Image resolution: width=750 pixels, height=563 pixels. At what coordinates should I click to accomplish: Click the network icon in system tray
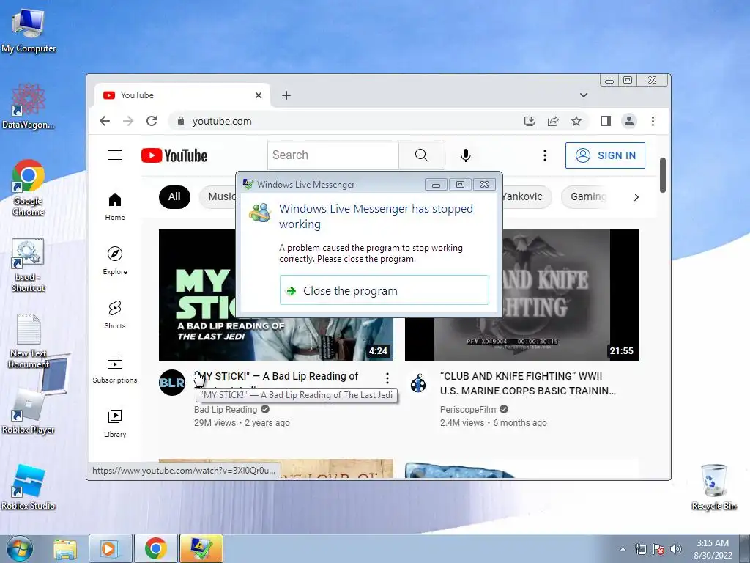tap(640, 549)
